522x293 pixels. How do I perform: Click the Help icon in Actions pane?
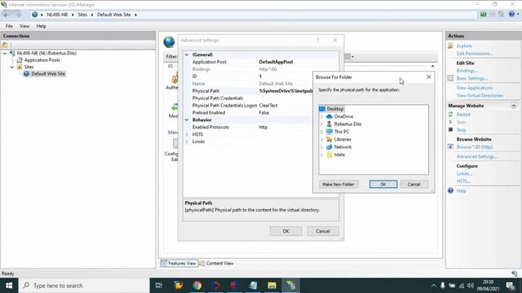click(450, 190)
